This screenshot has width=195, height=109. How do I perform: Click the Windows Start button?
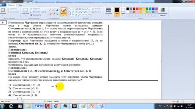tap(2, 106)
